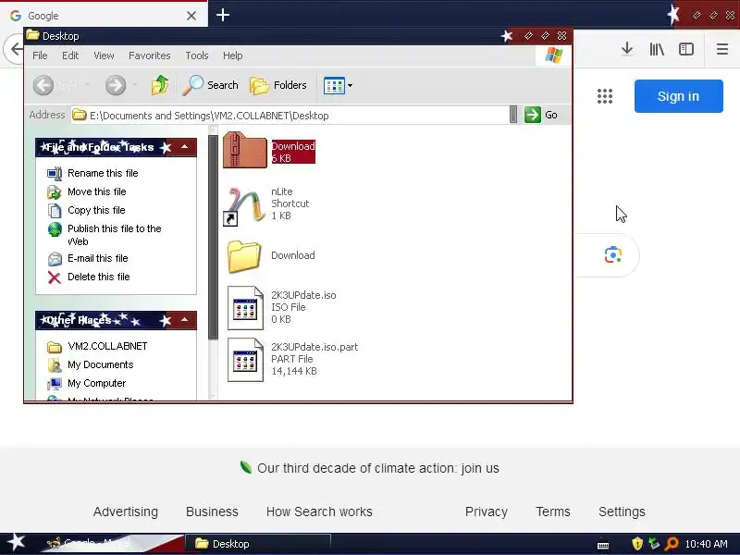This screenshot has width=740, height=555.
Task: Open the browser hamburger menu
Action: pyautogui.click(x=722, y=49)
